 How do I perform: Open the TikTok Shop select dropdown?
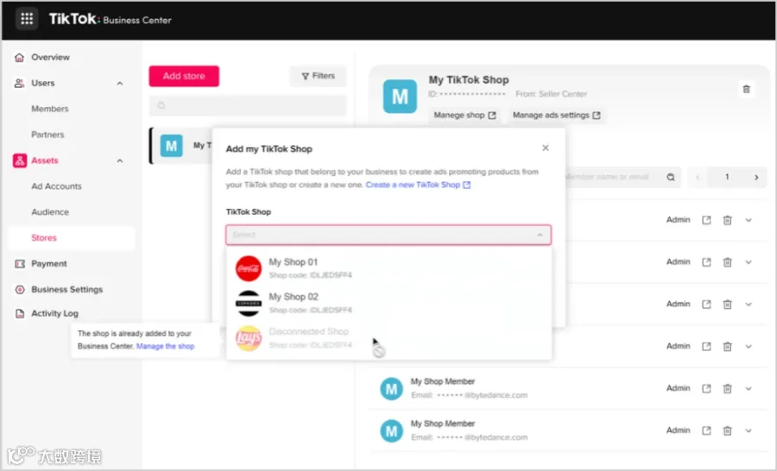tap(388, 235)
